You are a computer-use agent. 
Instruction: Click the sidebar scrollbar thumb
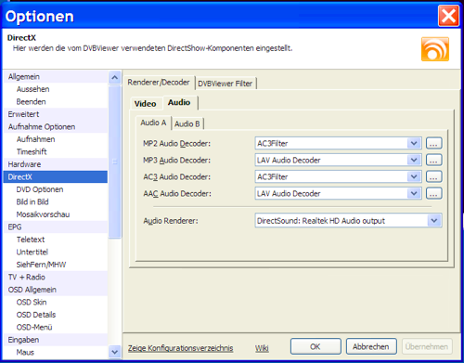click(x=115, y=162)
